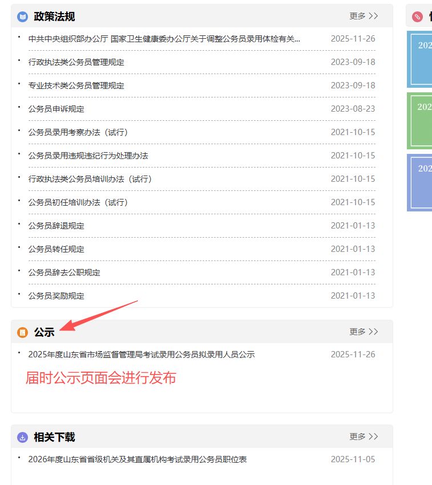Click the purple download icon beside 相关下载
The height and width of the screenshot is (485, 432).
(x=22, y=437)
